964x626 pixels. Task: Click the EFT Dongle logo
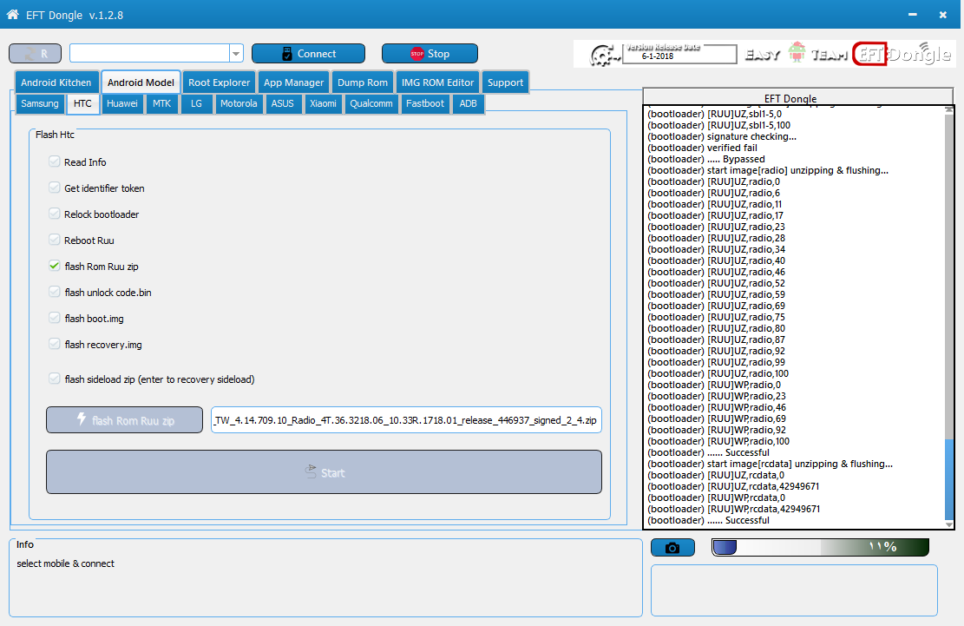[x=902, y=54]
